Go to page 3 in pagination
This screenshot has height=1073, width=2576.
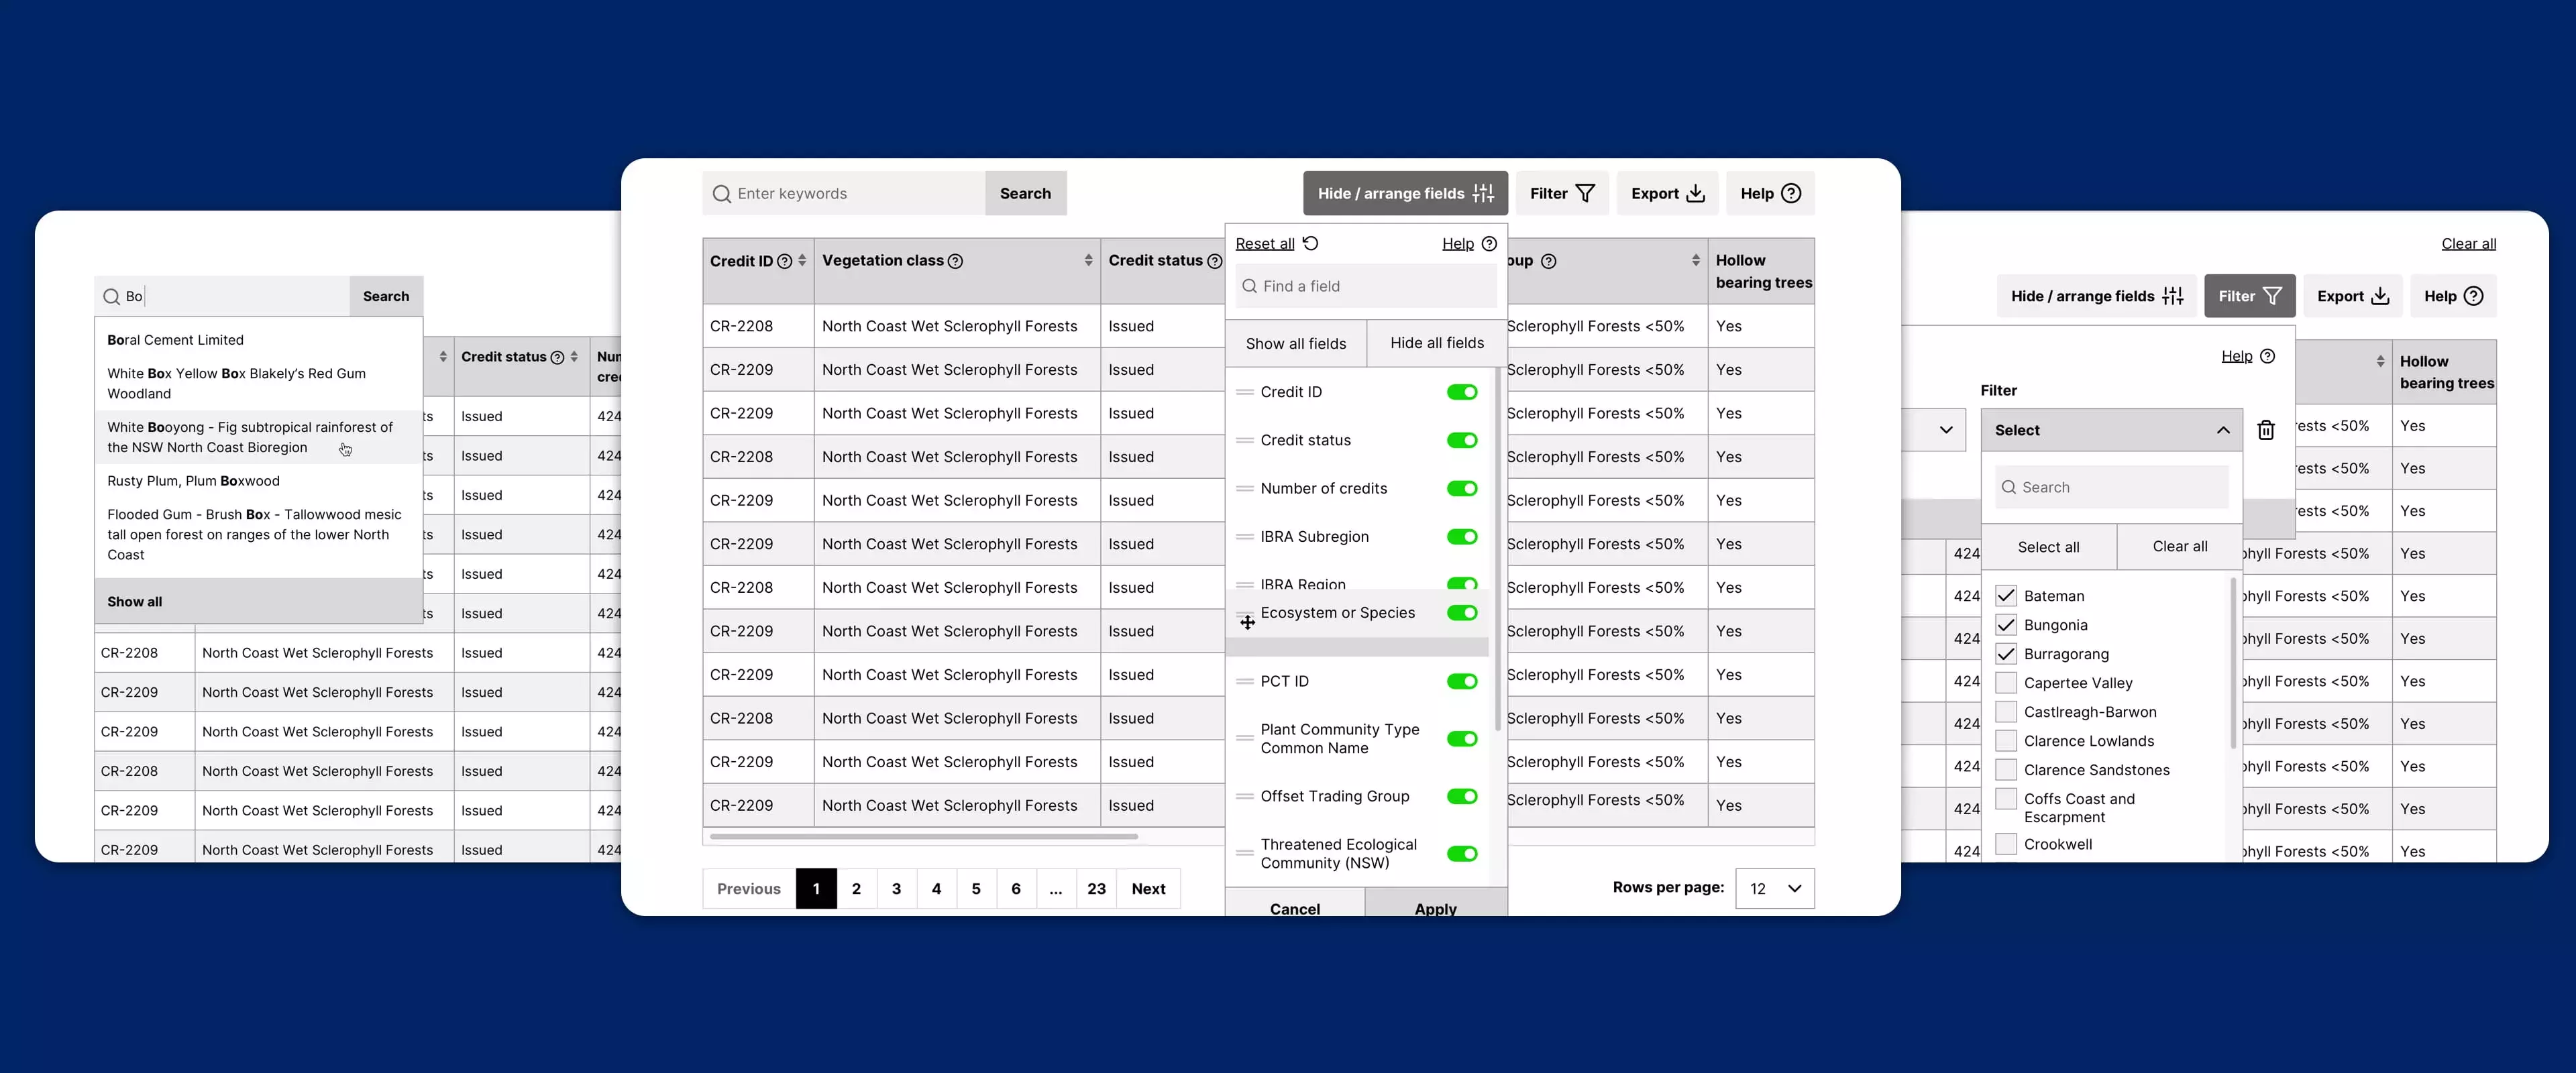pyautogui.click(x=896, y=888)
